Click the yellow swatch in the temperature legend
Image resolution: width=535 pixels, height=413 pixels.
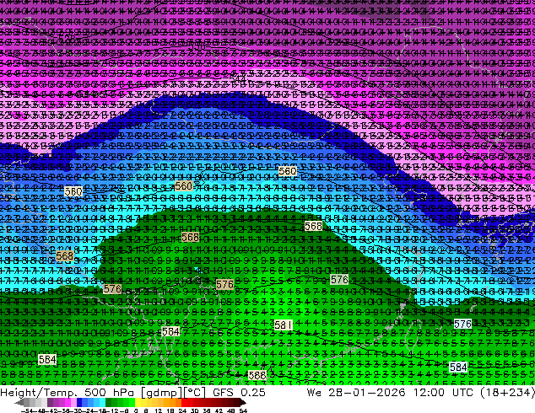pos(138,403)
